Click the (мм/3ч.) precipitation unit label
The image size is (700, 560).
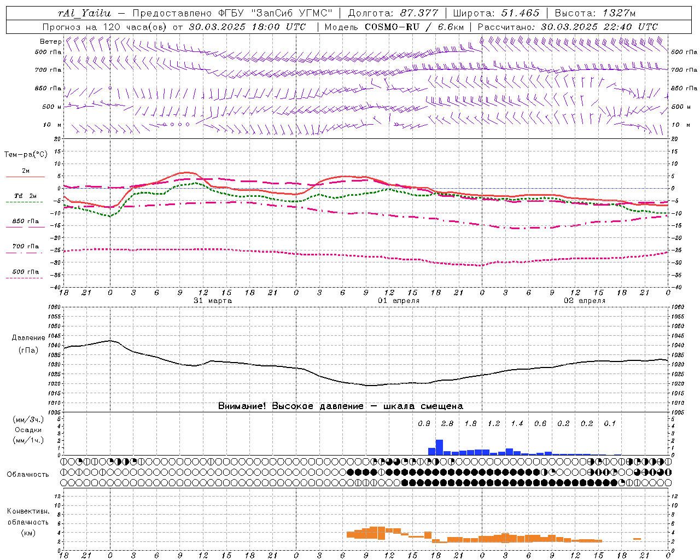tap(28, 419)
